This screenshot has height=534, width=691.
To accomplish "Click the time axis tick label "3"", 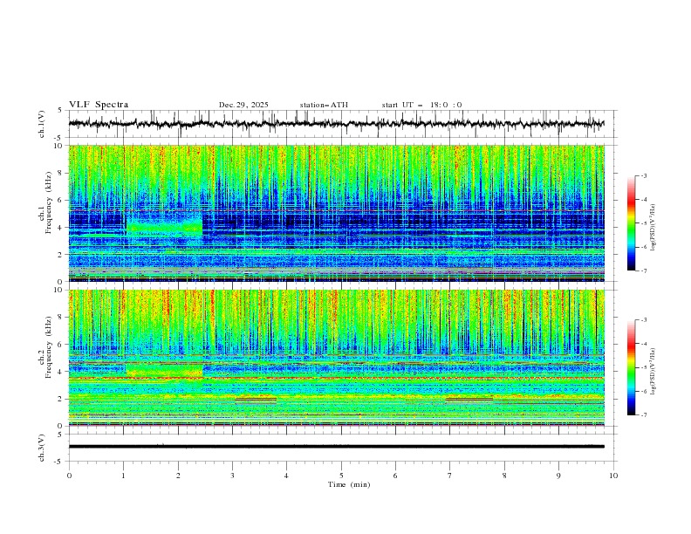I will tap(232, 476).
